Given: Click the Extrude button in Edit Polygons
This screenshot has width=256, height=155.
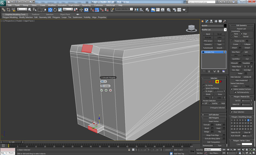Looking at the screenshot, I should (x=206, y=125).
